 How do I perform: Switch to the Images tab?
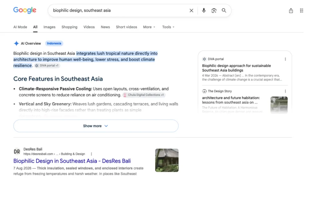[x=49, y=27]
